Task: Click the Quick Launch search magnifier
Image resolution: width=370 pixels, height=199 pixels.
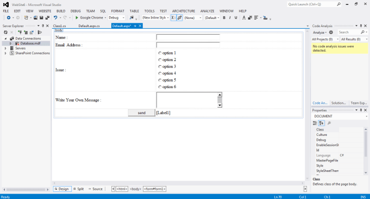Action: [338, 4]
